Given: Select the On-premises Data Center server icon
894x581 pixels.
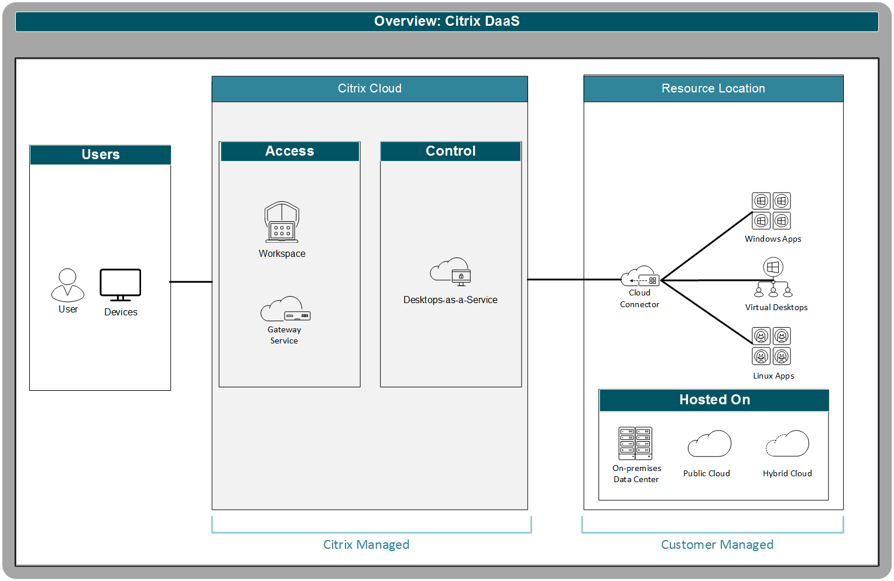Looking at the screenshot, I should (x=636, y=444).
